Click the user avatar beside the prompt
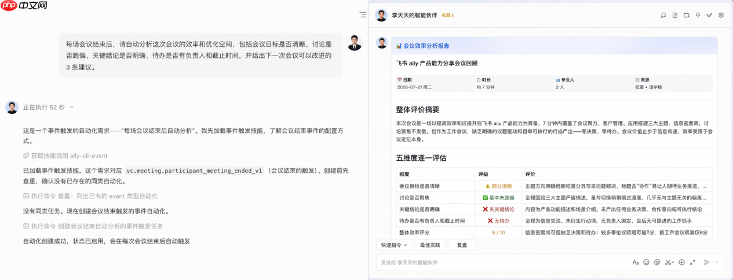This screenshot has width=733, height=280. pyautogui.click(x=355, y=43)
